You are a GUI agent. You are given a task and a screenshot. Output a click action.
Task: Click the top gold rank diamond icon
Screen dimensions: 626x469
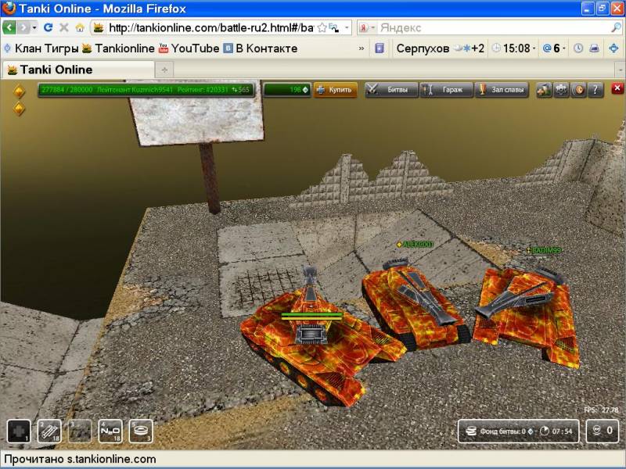coord(19,91)
